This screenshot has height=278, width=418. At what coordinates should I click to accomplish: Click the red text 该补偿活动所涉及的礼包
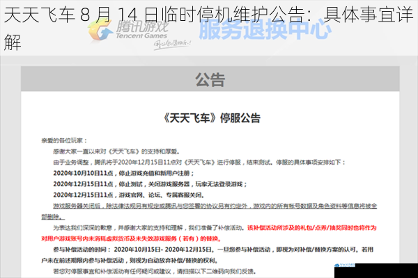(312, 228)
